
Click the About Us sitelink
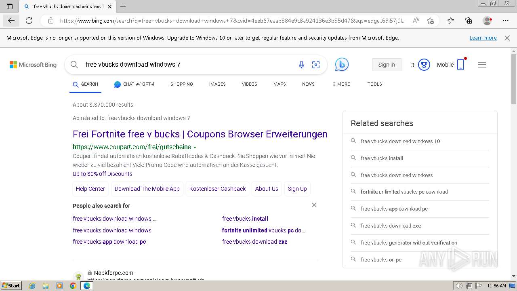[267, 189]
